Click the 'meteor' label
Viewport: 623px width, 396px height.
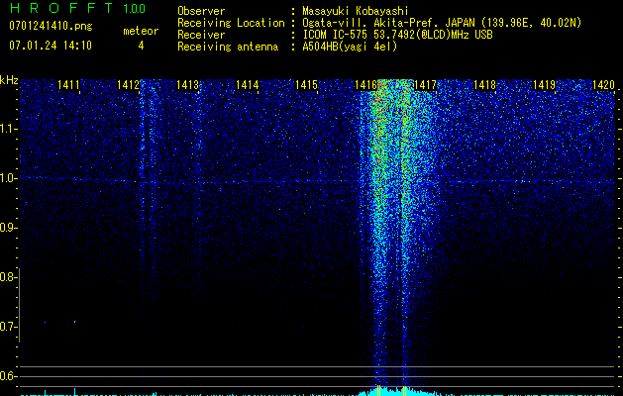point(141,31)
